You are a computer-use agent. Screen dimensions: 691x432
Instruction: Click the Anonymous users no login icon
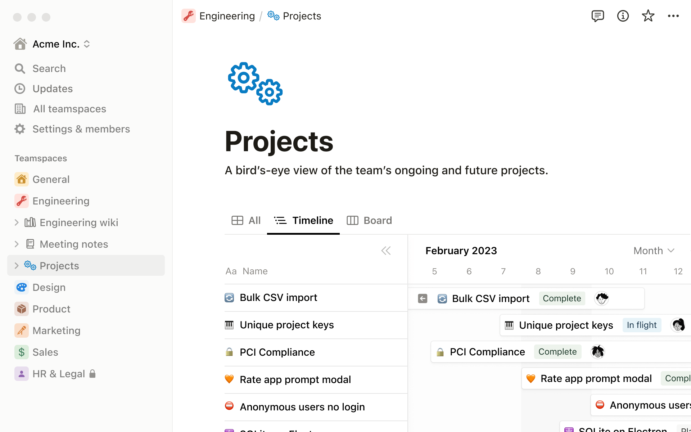tap(229, 406)
